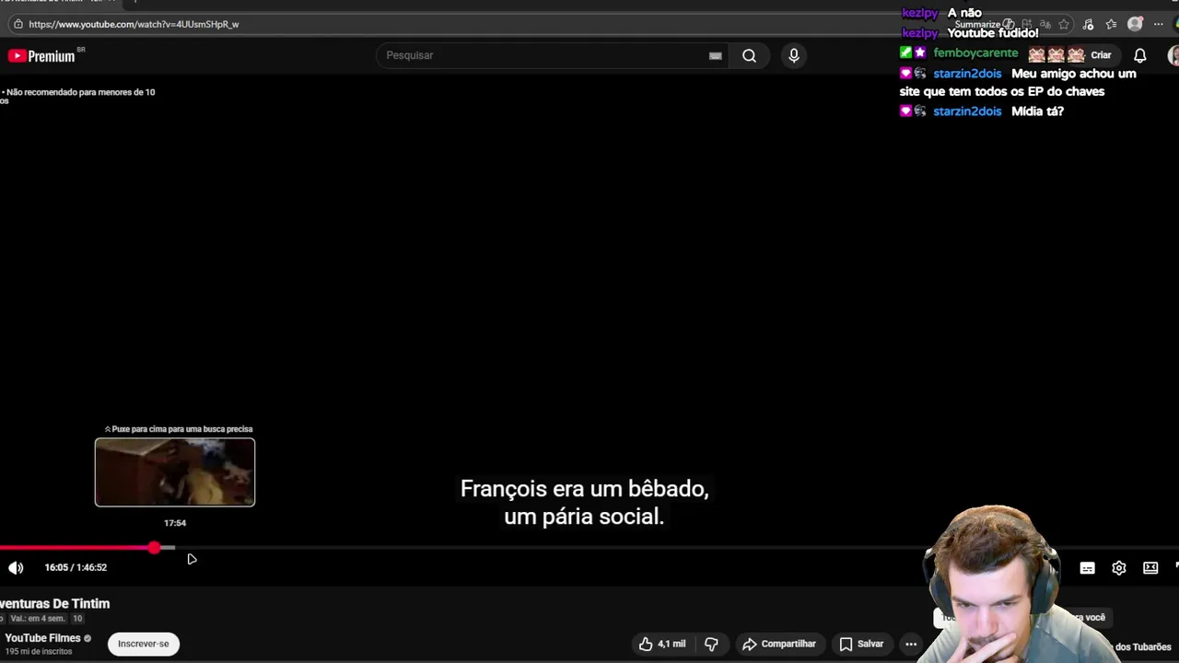The image size is (1179, 663).
Task: Open YouTube notifications bell
Action: pyautogui.click(x=1139, y=55)
